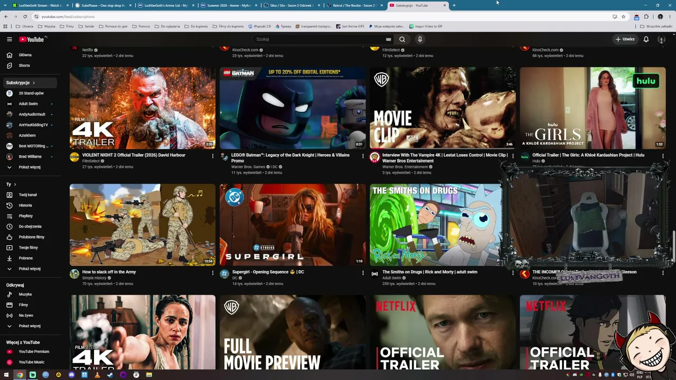Viewport: 676px width, 380px height.
Task: Open more options for The Smiths on Drugs
Action: [x=513, y=273]
